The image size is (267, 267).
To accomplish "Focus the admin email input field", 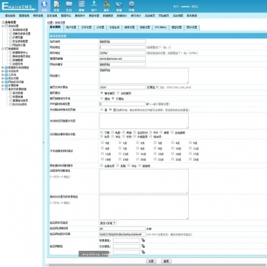I will (122, 59).
